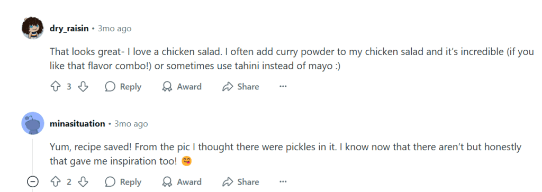Award minasituation's comment
This screenshot has height=192, width=542.
tap(182, 181)
